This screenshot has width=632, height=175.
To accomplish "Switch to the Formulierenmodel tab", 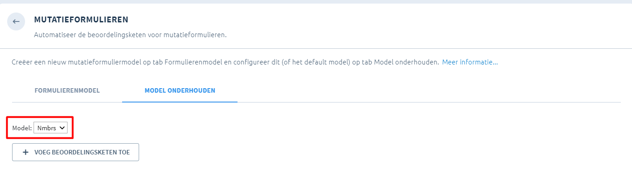I will (x=67, y=90).
